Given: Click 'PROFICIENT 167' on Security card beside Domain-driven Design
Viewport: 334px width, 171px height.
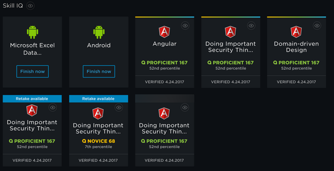Looking at the screenshot, I should click(x=230, y=63).
